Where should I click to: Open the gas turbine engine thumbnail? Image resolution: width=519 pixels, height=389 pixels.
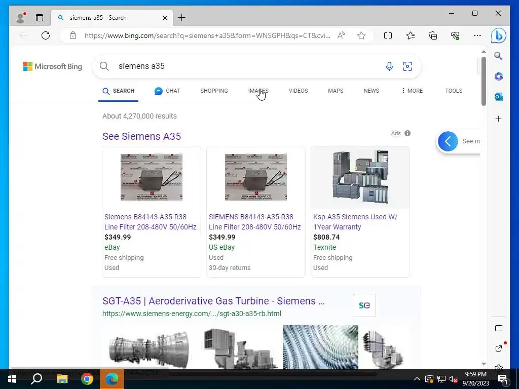[x=148, y=347]
